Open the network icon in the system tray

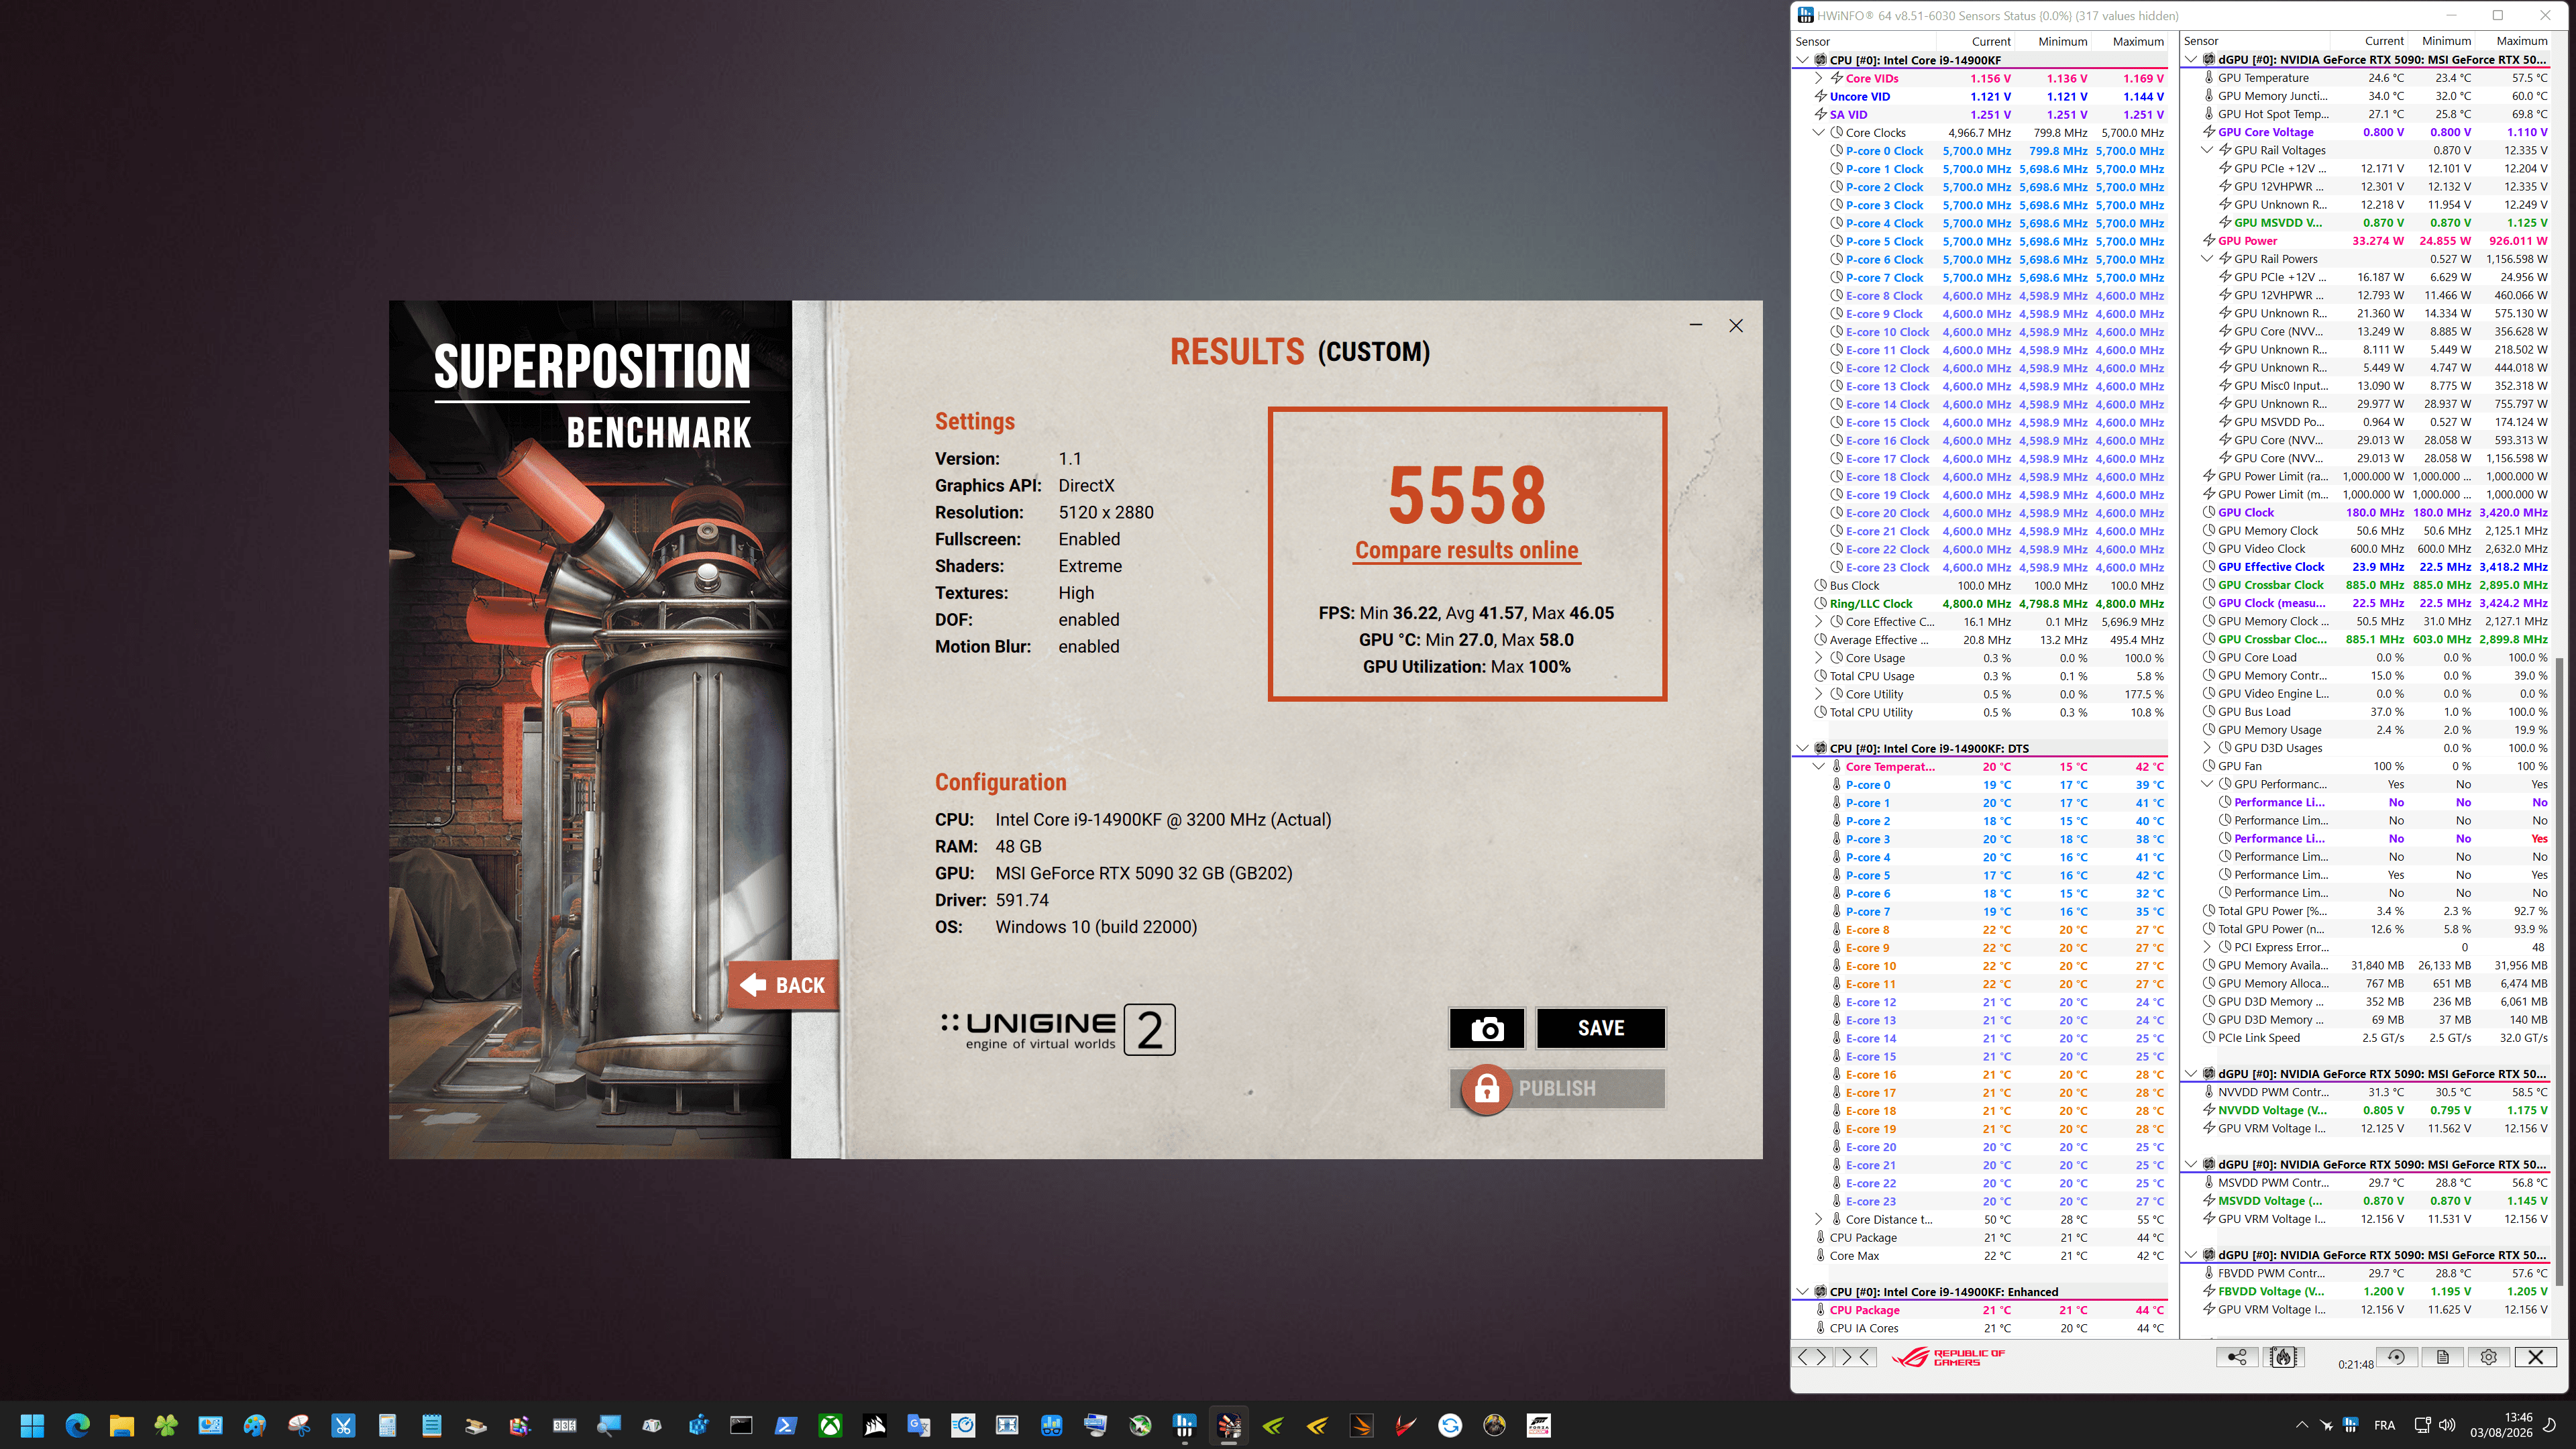[x=2422, y=1425]
